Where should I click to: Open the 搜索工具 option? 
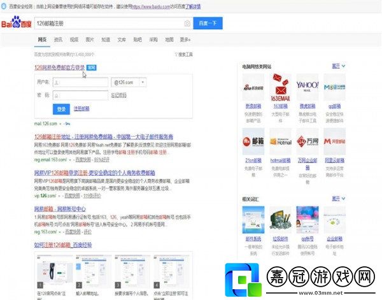tap(185, 54)
